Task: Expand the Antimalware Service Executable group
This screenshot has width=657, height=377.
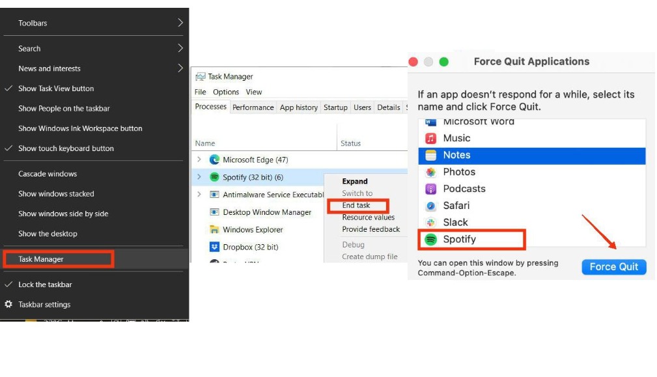Action: tap(199, 194)
